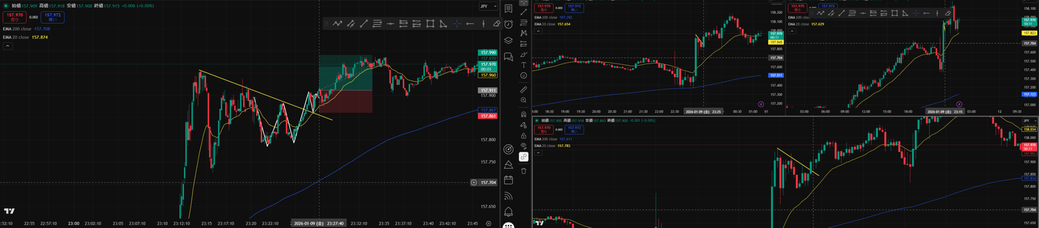Collapse the indicator legend on left chart
The height and width of the screenshot is (228, 1039).
[x=7, y=46]
